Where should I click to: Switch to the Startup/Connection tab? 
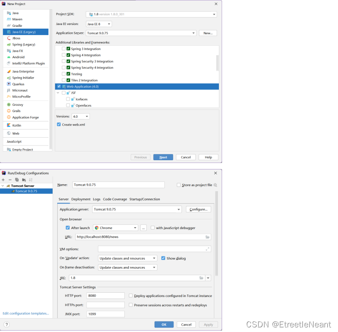pyautogui.click(x=145, y=199)
